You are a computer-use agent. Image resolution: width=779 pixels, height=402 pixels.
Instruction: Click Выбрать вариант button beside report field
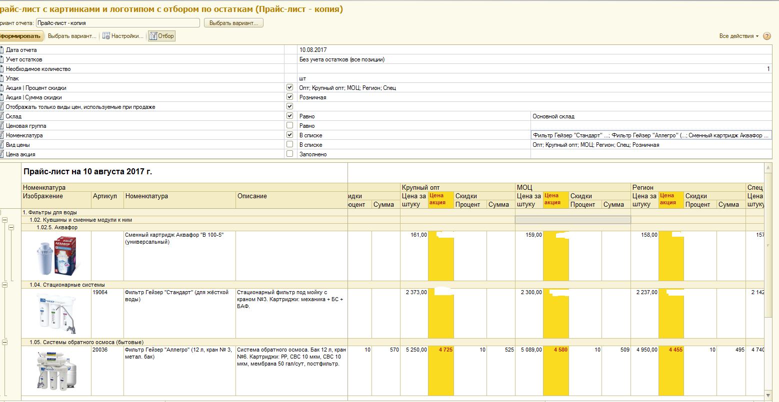pyautogui.click(x=233, y=23)
